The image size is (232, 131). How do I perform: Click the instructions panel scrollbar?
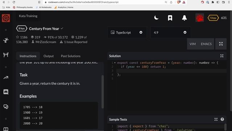pos(103,92)
